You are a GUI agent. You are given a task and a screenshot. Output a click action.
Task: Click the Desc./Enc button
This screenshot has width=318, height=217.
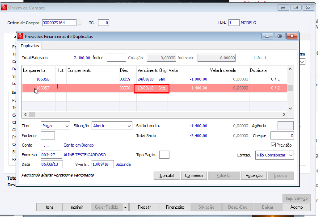point(237,207)
